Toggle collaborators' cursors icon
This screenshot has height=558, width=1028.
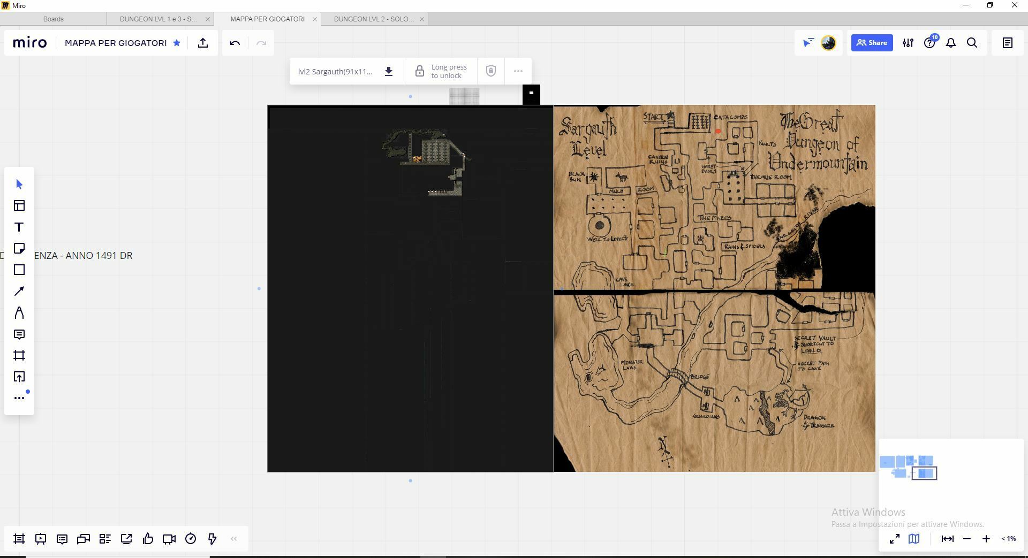[808, 43]
